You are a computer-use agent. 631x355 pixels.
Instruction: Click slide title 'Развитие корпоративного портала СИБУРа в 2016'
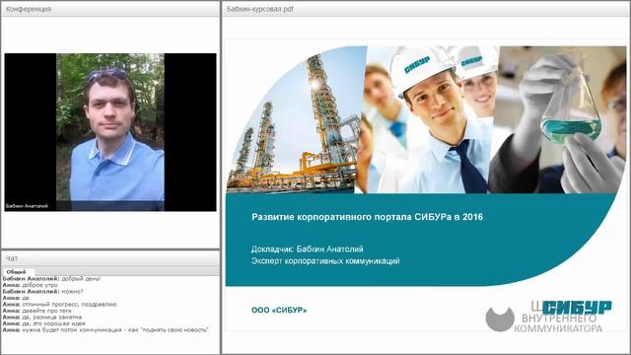[x=367, y=217]
